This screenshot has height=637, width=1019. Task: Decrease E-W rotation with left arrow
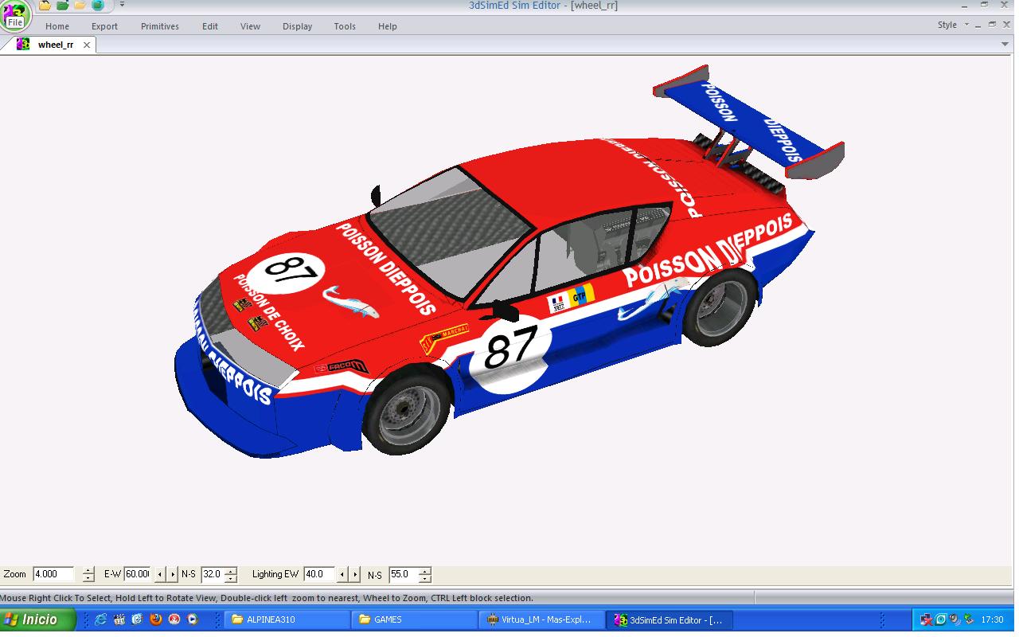point(160,574)
